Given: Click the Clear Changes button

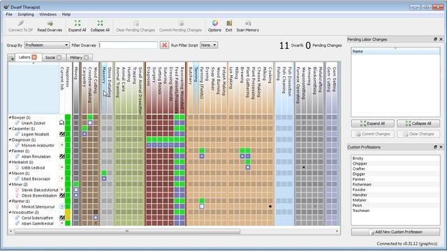Looking at the screenshot, I should [418, 134].
